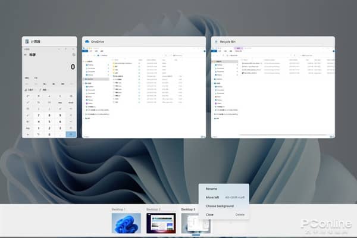Viewport: 357px width, 238px height.
Task: Click the Desktop 2 name label
Action: 154,209
